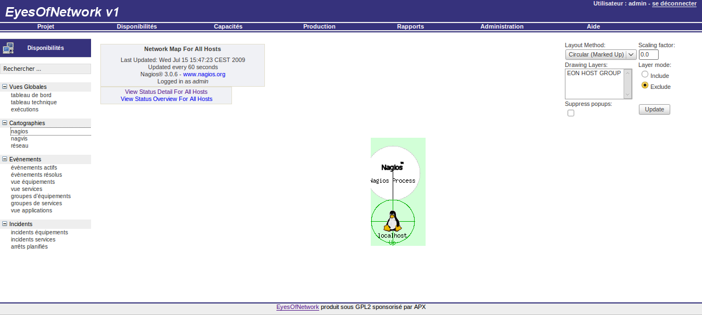The image size is (702, 315).
Task: Open the Rapports menu
Action: pyautogui.click(x=410, y=26)
